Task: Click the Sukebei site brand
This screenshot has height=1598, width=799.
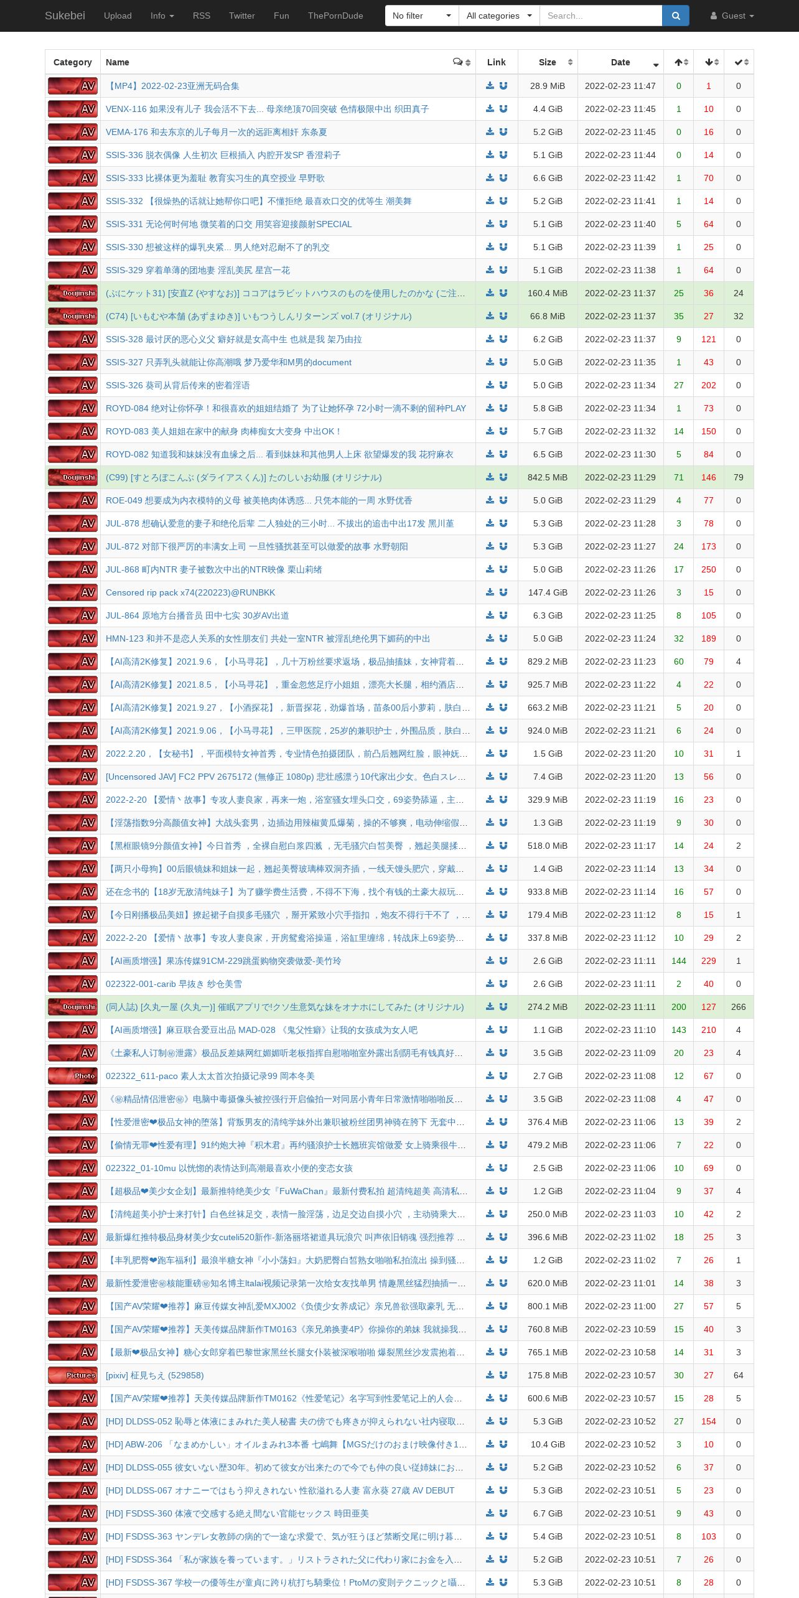Action: click(65, 16)
